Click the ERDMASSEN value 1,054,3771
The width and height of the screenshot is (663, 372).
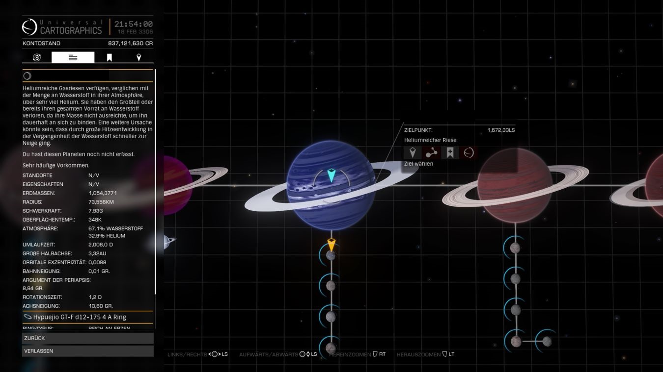(102, 193)
